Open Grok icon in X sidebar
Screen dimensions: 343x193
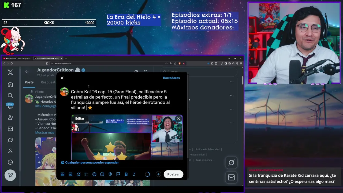[10, 140]
